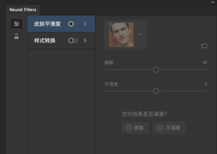Click the reset parameters undo icon

pos(204,46)
